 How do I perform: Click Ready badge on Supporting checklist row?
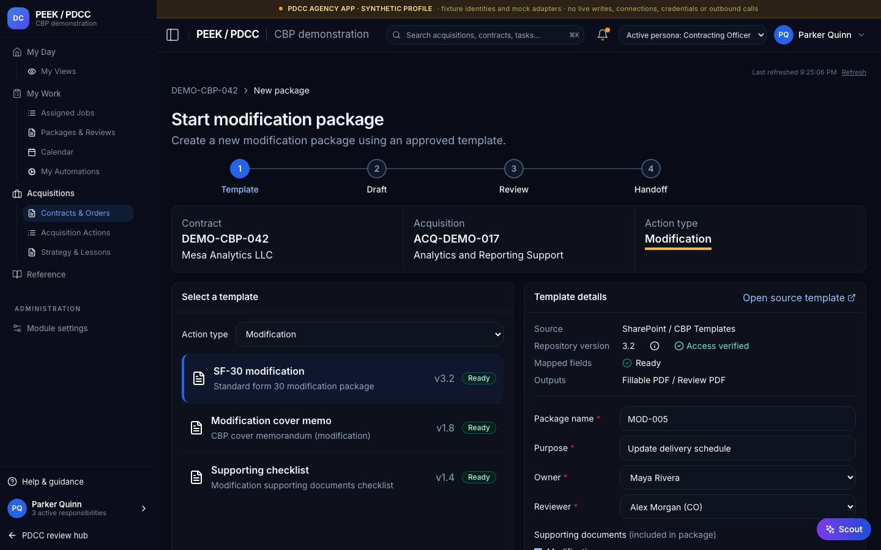[478, 477]
